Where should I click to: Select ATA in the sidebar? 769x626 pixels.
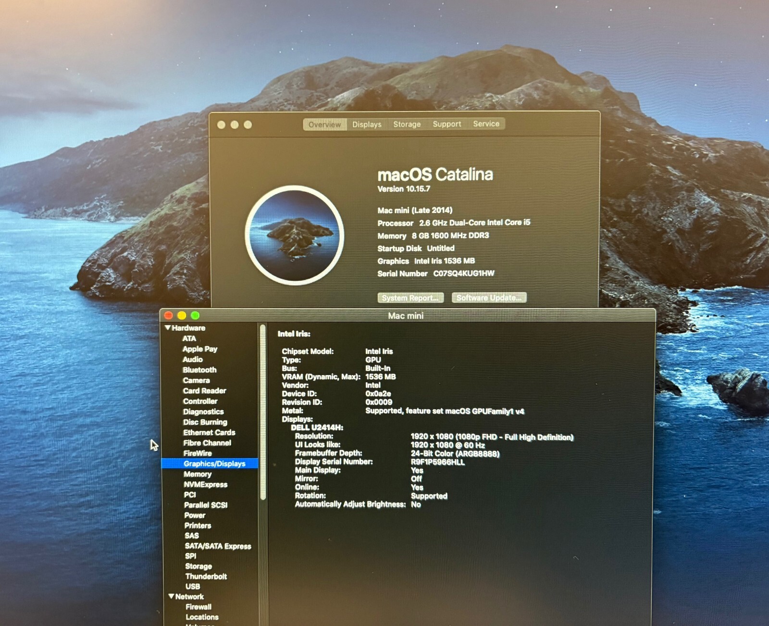189,338
